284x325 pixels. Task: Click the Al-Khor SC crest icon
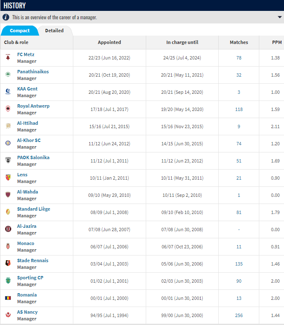click(8, 143)
